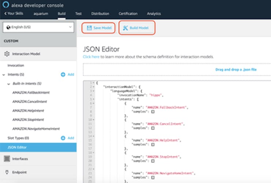Open Slot Types (0) in the sidebar

(x=18, y=138)
